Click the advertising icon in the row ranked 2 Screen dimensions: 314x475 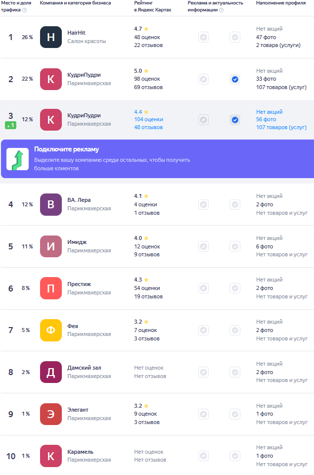click(203, 79)
